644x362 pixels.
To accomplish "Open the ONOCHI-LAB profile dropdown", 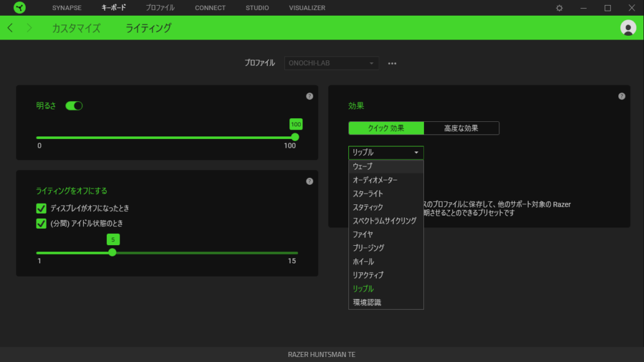I will pyautogui.click(x=331, y=63).
